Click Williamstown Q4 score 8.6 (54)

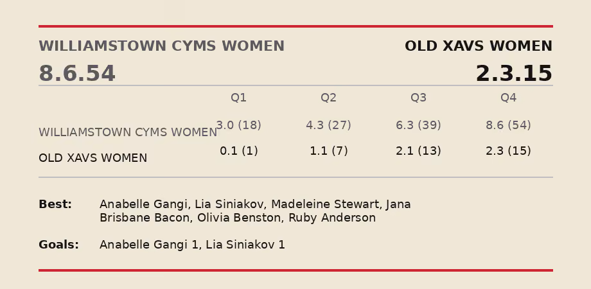pos(508,125)
